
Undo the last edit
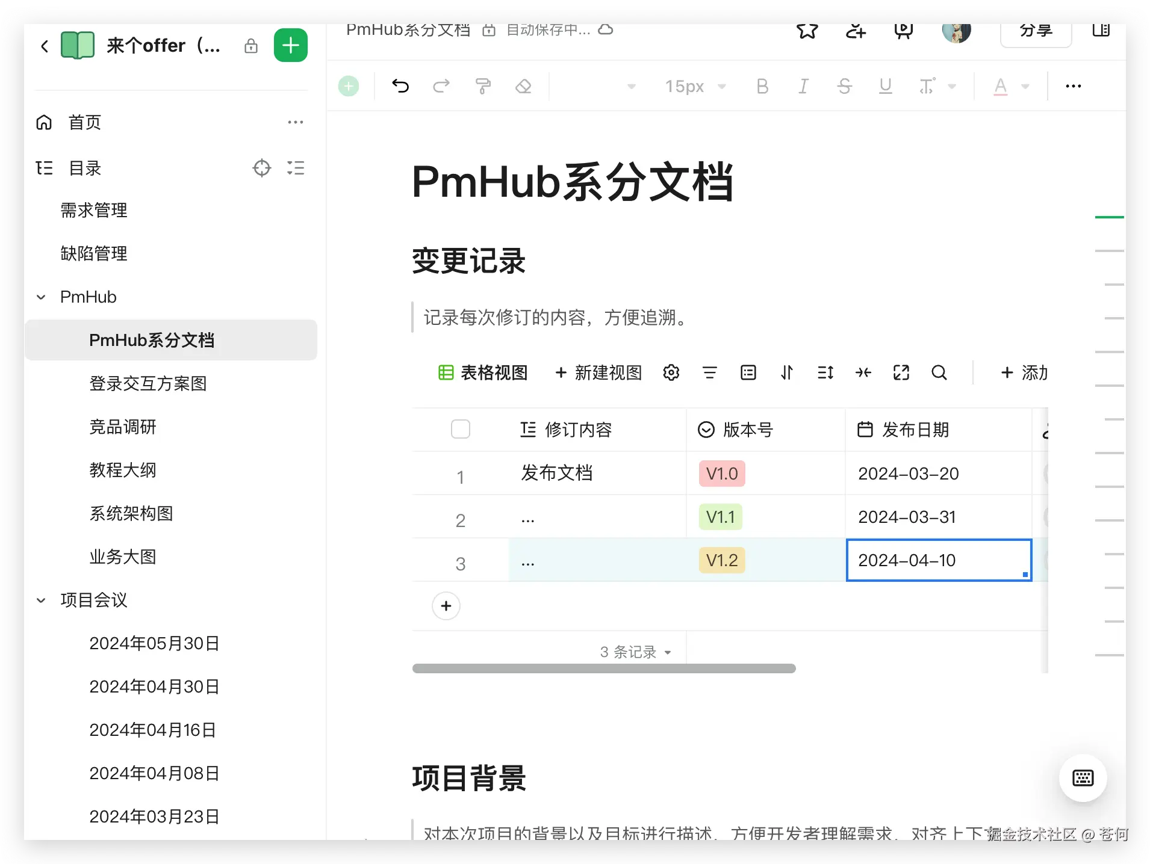tap(400, 86)
